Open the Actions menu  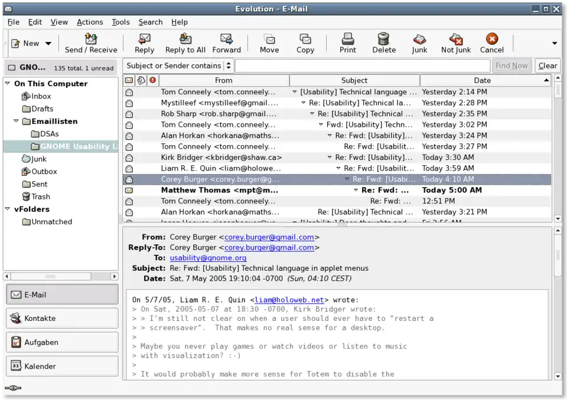pos(90,22)
